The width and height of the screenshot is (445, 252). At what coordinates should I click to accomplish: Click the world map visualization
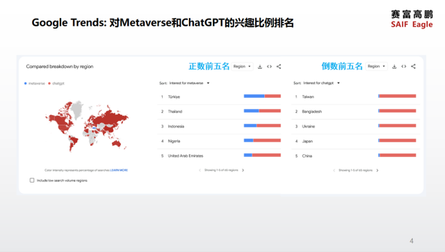tap(86, 126)
